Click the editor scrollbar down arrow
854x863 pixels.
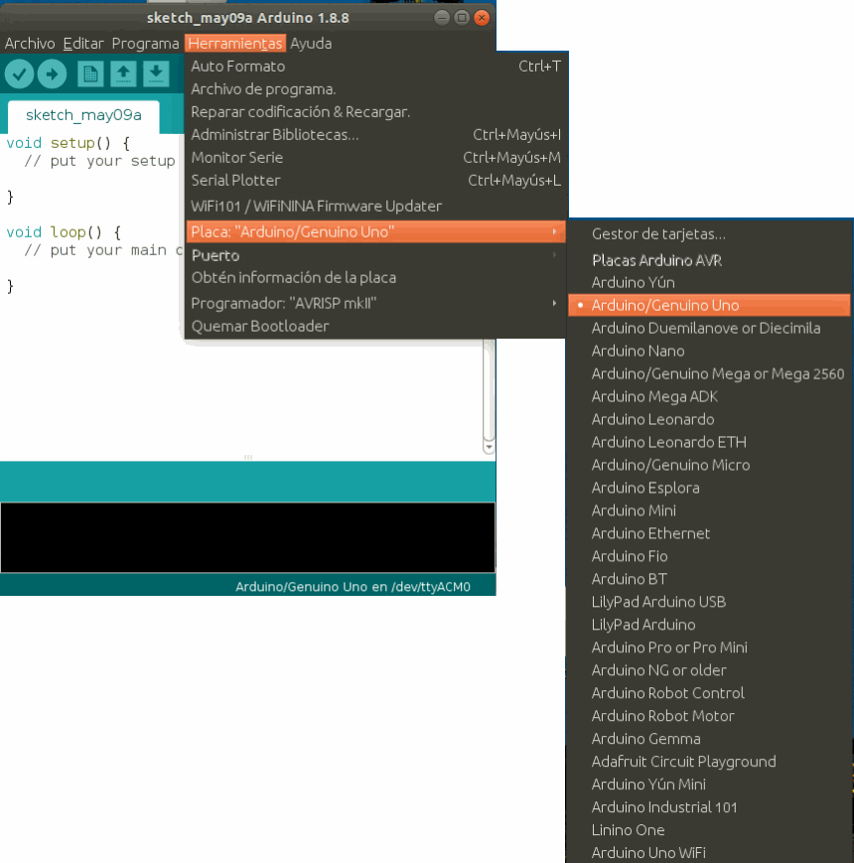click(x=489, y=448)
